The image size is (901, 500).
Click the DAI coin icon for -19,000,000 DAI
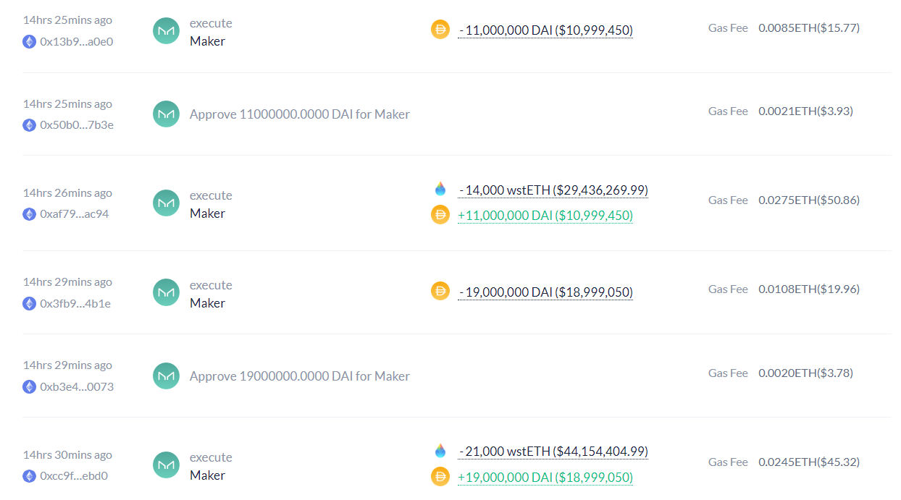coord(440,292)
